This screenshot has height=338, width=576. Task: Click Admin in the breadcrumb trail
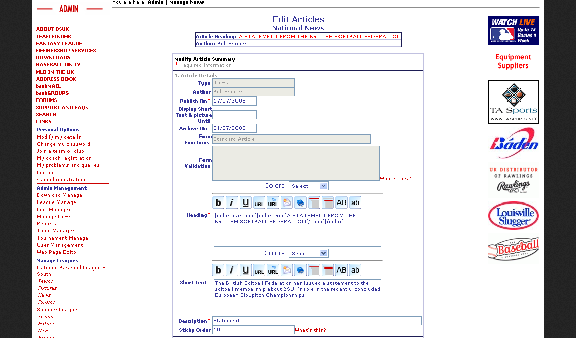tap(155, 2)
